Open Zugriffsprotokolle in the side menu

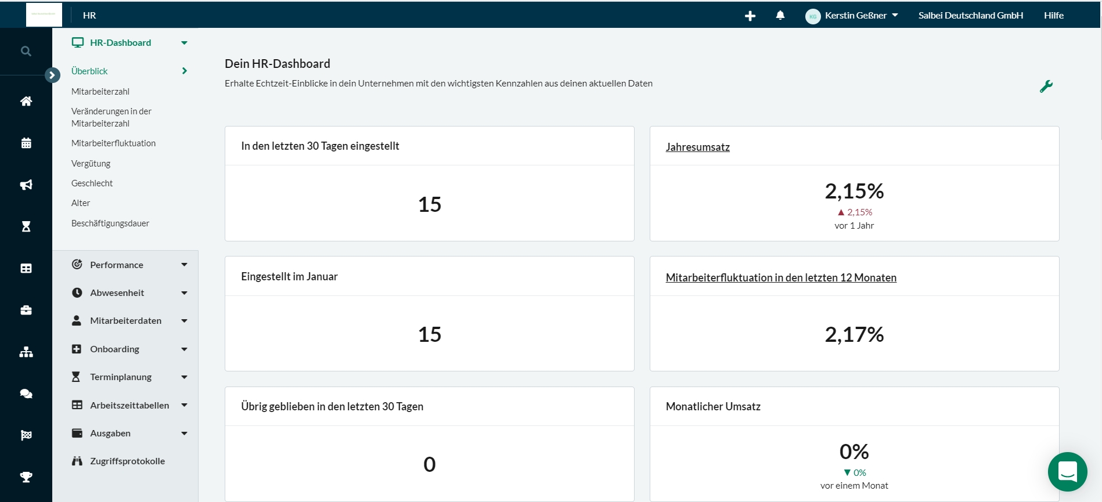[x=127, y=461]
